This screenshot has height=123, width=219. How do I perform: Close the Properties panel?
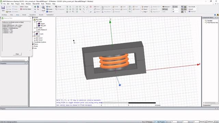point(27,64)
